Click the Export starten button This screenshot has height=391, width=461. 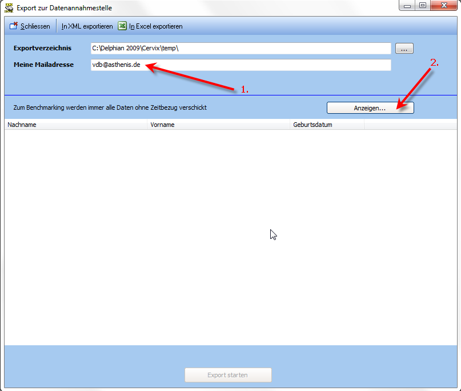[x=228, y=376]
